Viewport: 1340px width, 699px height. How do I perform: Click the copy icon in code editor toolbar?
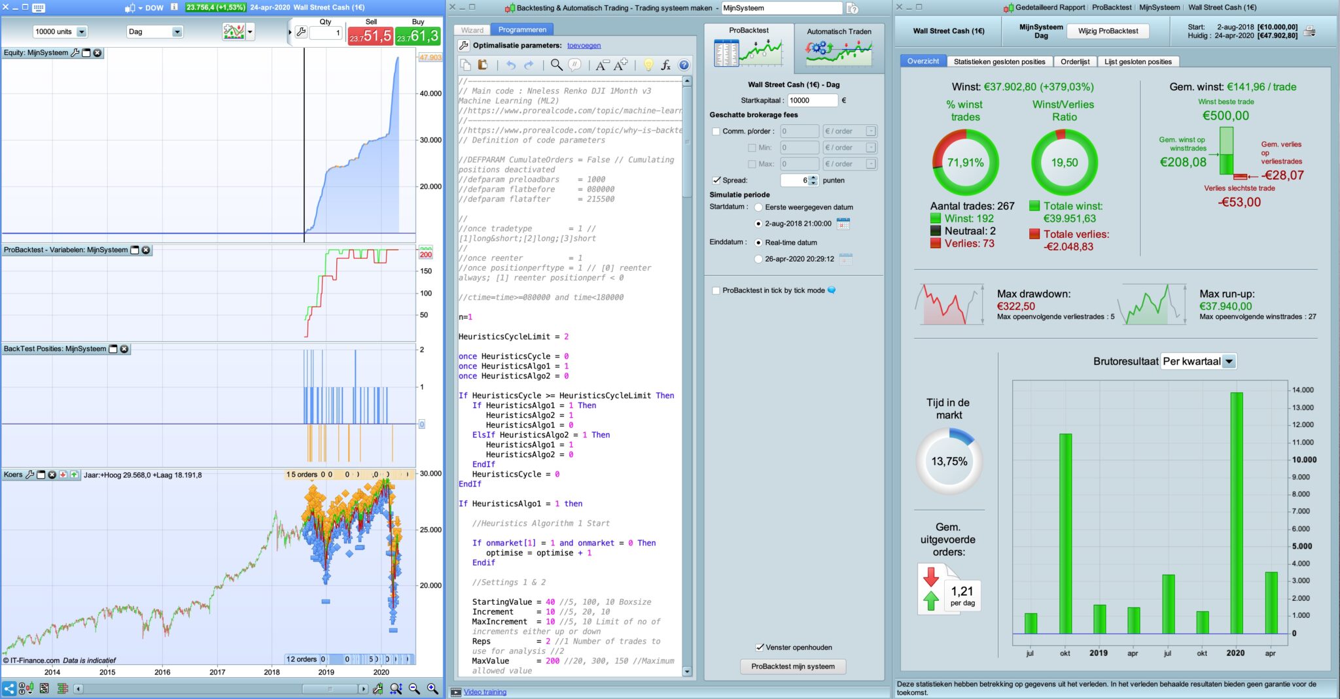pos(466,65)
